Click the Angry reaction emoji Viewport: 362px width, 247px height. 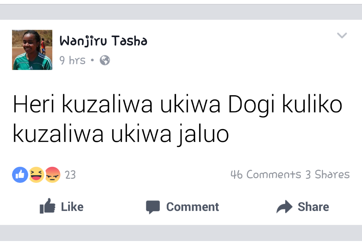pos(52,175)
